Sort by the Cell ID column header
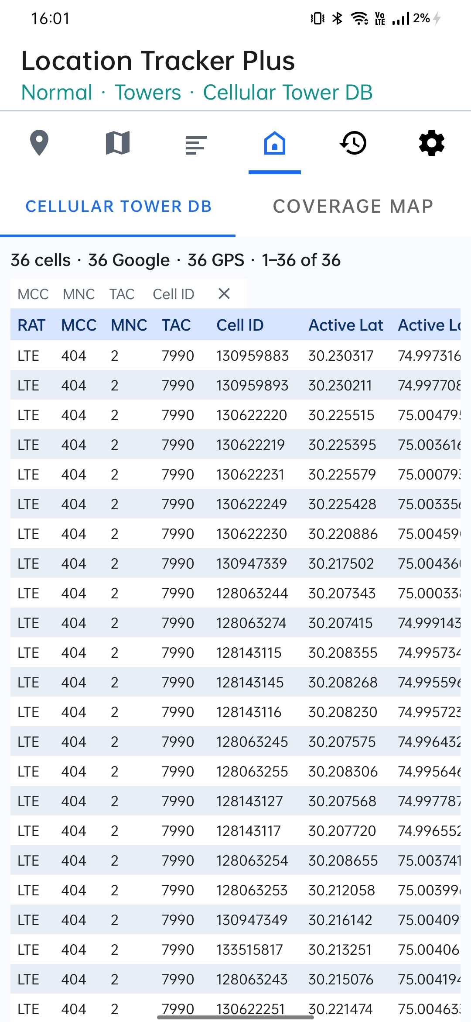Viewport: 471px width, 1022px height. (x=240, y=325)
